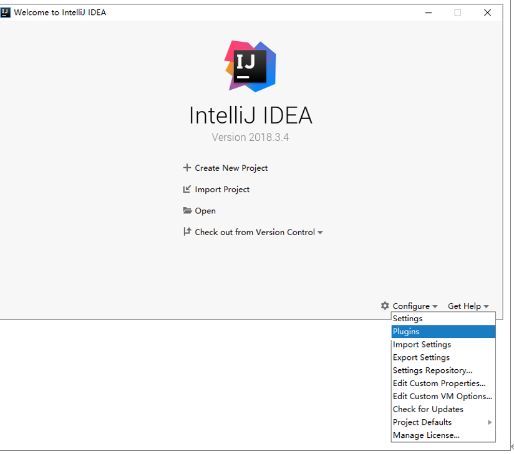Open the Get Help dropdown
This screenshot has height=454, width=514.
pos(468,306)
